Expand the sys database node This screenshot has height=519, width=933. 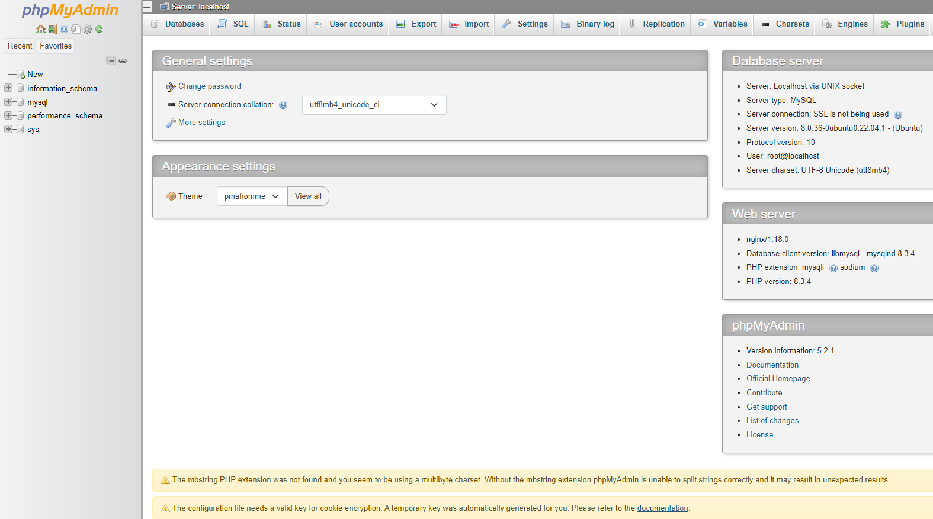pos(8,128)
